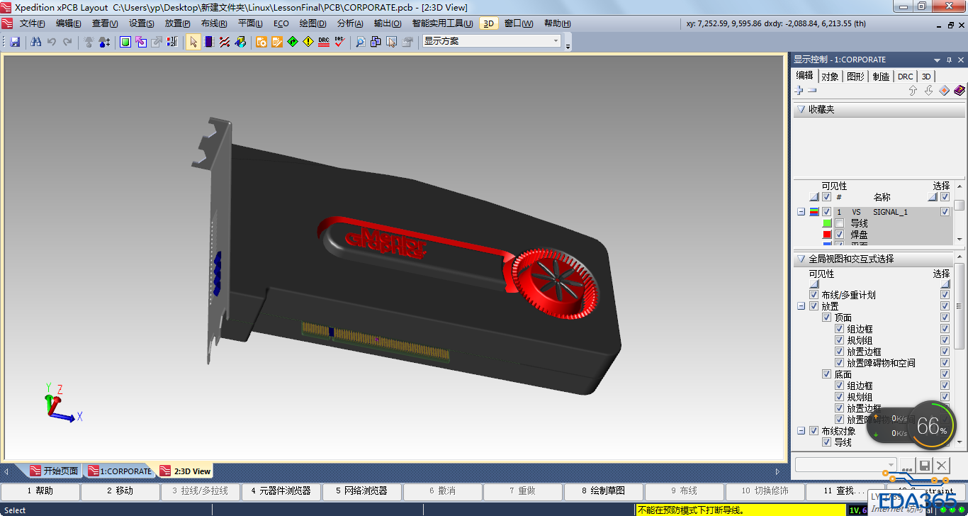This screenshot has width=968, height=516.
Task: Click the Save icon in the toolbar
Action: (x=15, y=42)
